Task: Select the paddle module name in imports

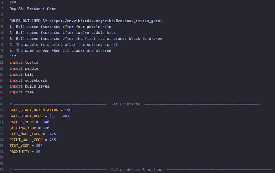Action: click(x=32, y=68)
